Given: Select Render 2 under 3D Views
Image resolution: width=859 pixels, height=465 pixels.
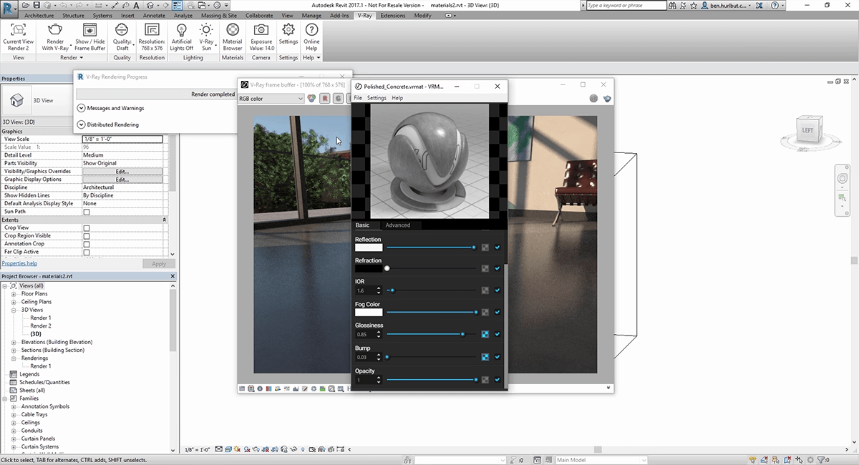Looking at the screenshot, I should click(x=41, y=325).
